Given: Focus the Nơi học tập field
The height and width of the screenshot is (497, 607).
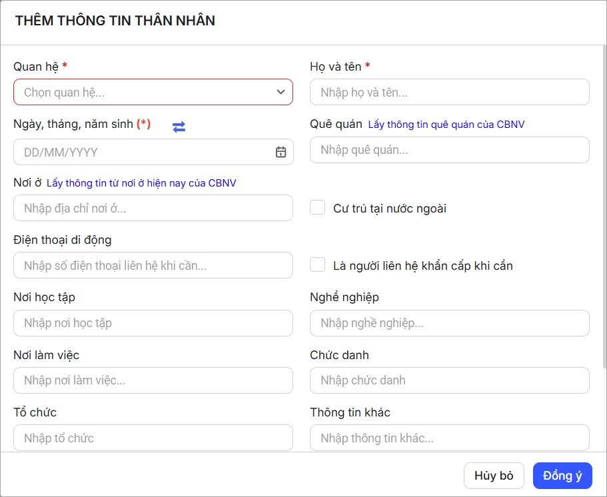Looking at the screenshot, I should click(153, 323).
